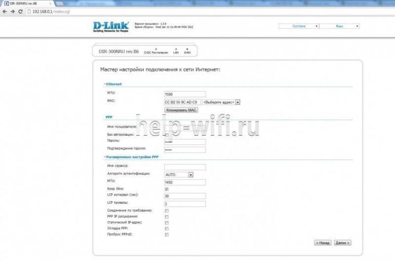Click the browser back arrow

click(4, 11)
